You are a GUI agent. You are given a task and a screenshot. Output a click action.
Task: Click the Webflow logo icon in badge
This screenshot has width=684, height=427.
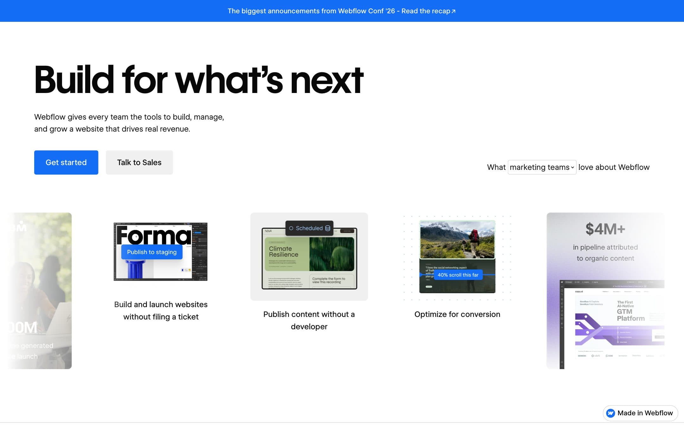click(611, 413)
